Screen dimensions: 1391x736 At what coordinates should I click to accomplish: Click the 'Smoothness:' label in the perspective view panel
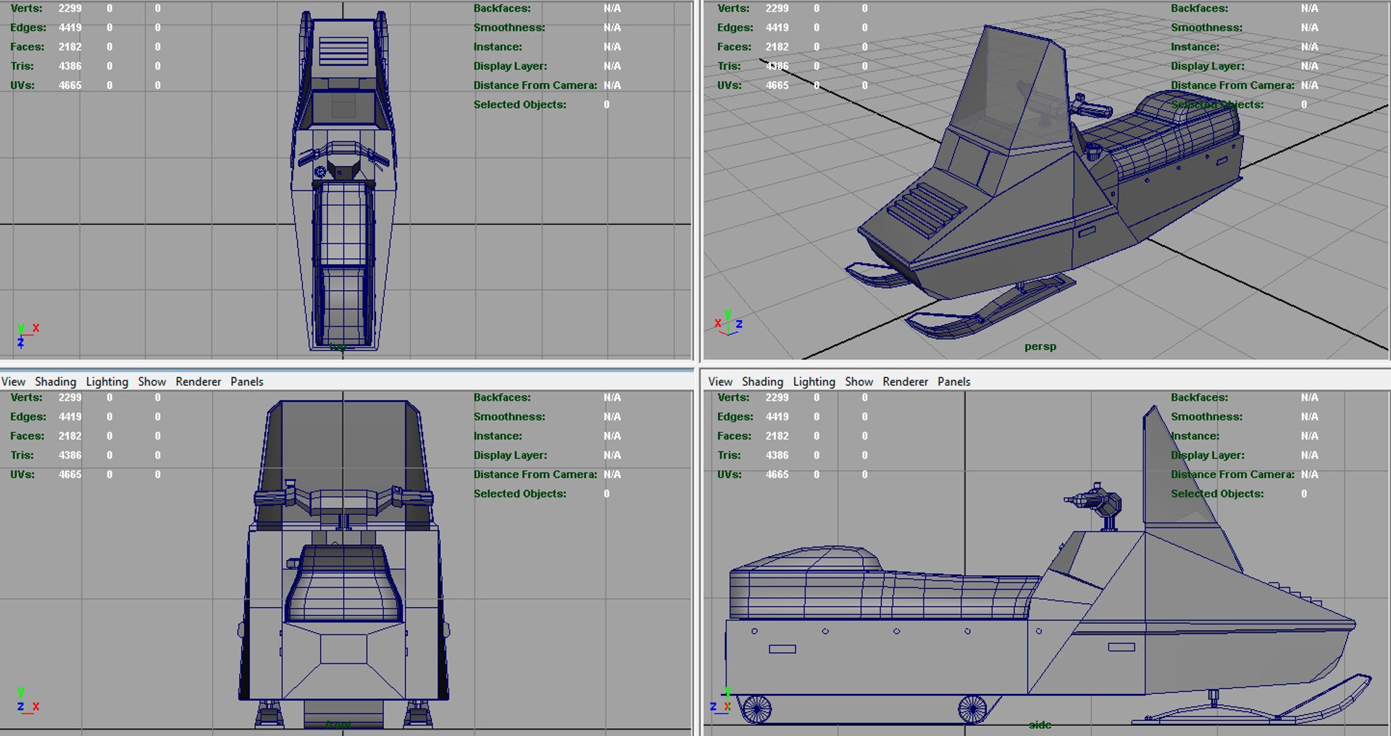coord(1206,28)
